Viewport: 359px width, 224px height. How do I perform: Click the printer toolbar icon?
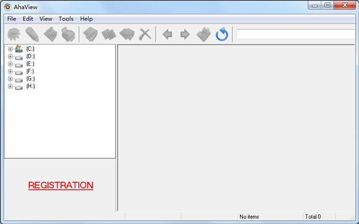[x=68, y=35]
